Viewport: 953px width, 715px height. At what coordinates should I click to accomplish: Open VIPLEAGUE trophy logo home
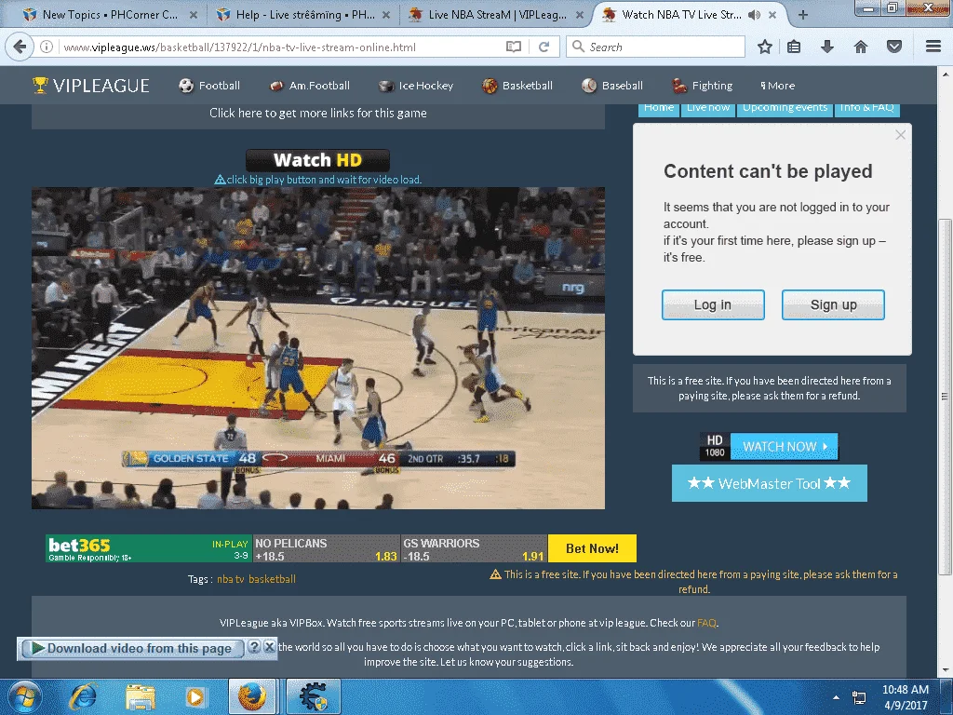91,86
